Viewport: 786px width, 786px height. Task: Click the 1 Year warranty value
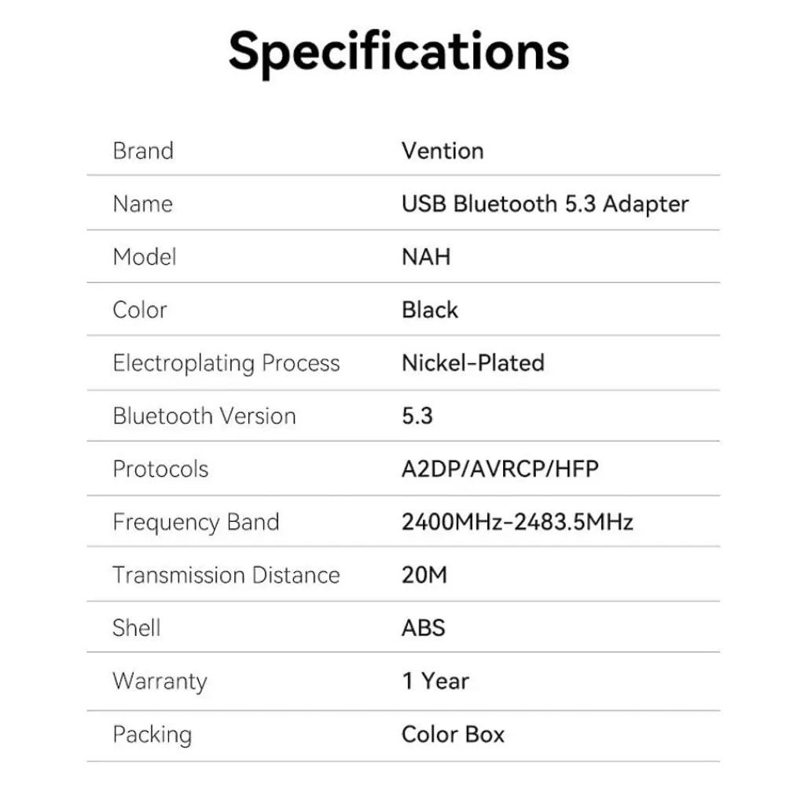[x=435, y=681]
